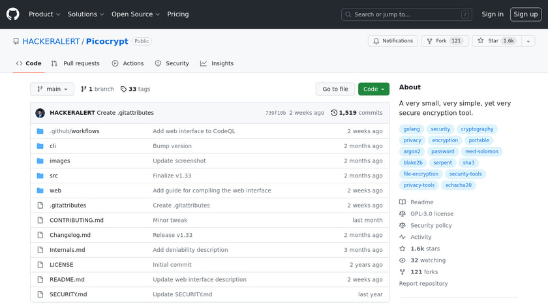This screenshot has height=308, width=548.
Task: Toggle Notifications for this repository
Action: click(x=393, y=41)
